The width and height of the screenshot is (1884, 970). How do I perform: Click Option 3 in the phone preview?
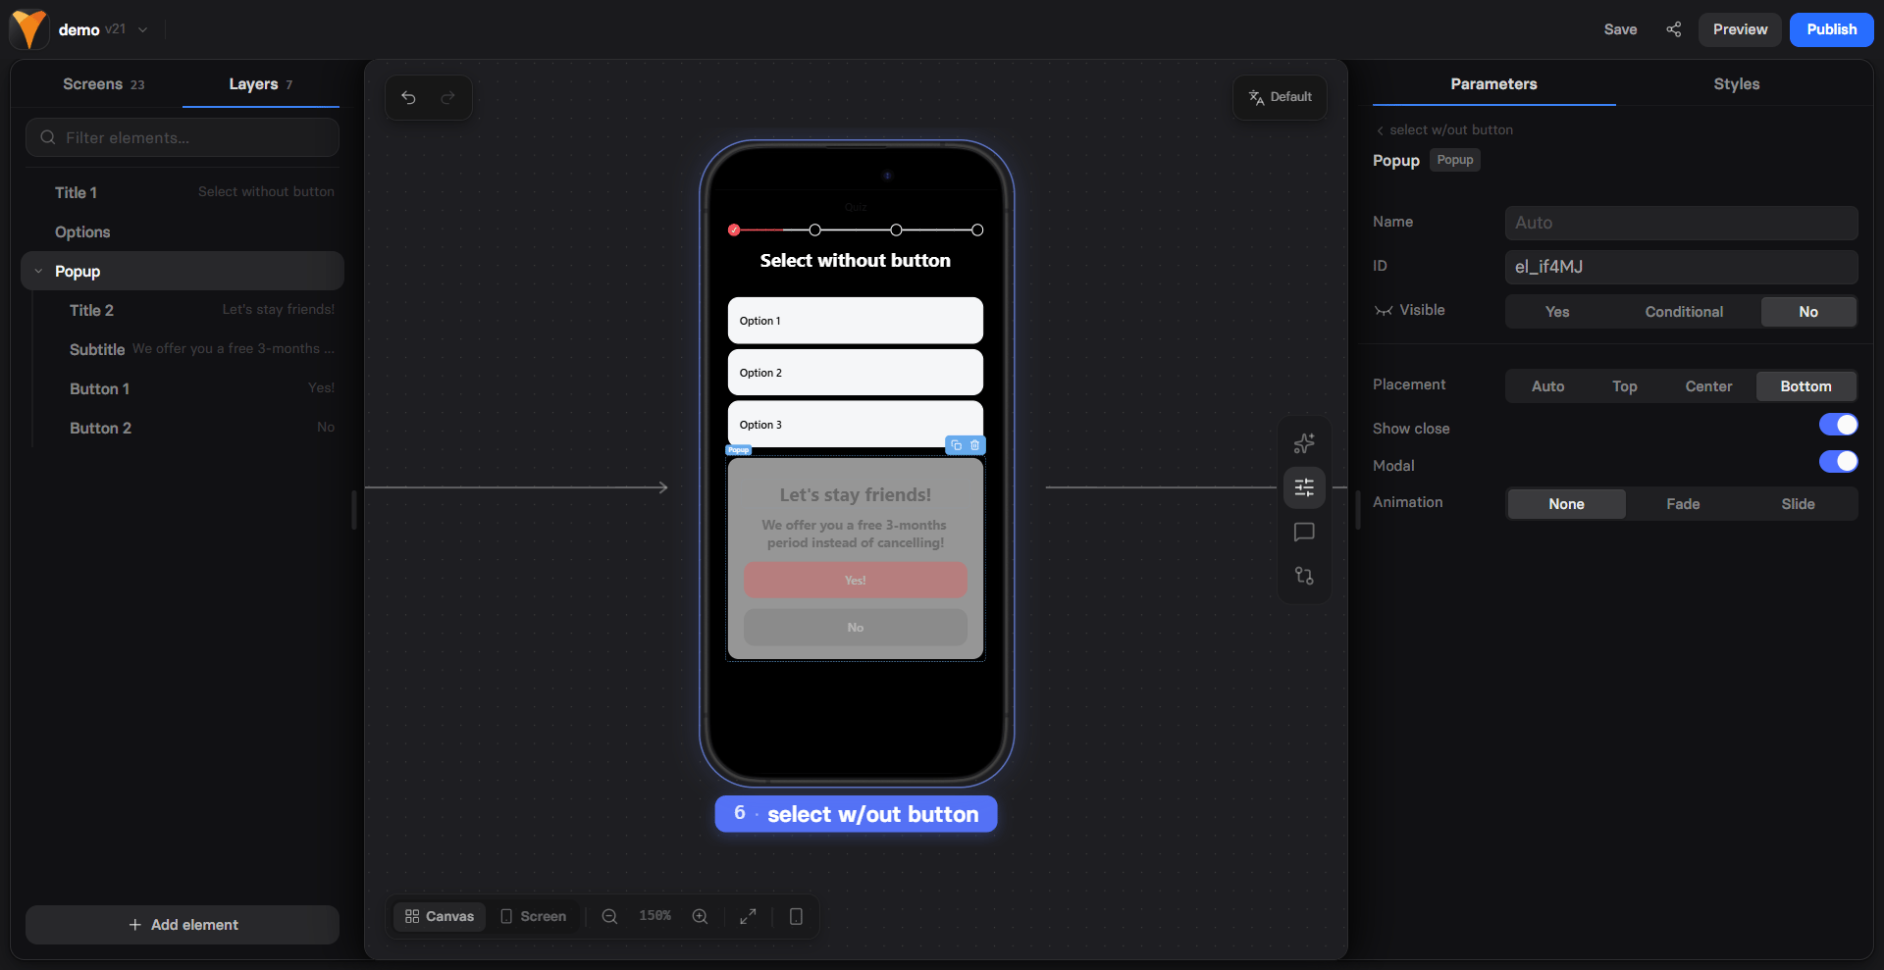[x=856, y=423]
